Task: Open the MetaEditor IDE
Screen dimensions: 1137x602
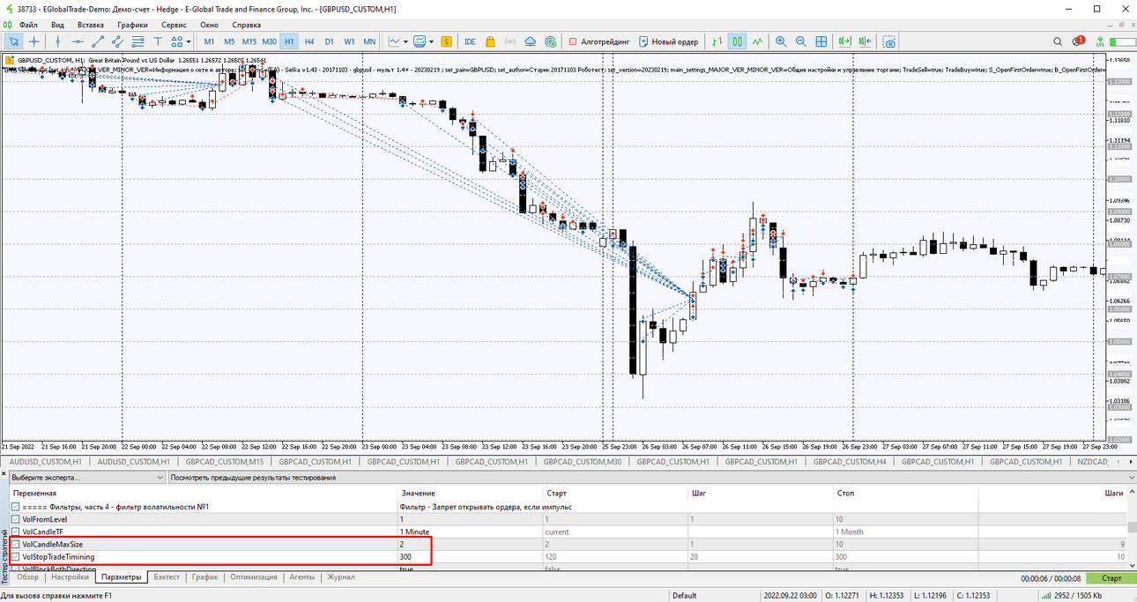Action: coord(470,41)
